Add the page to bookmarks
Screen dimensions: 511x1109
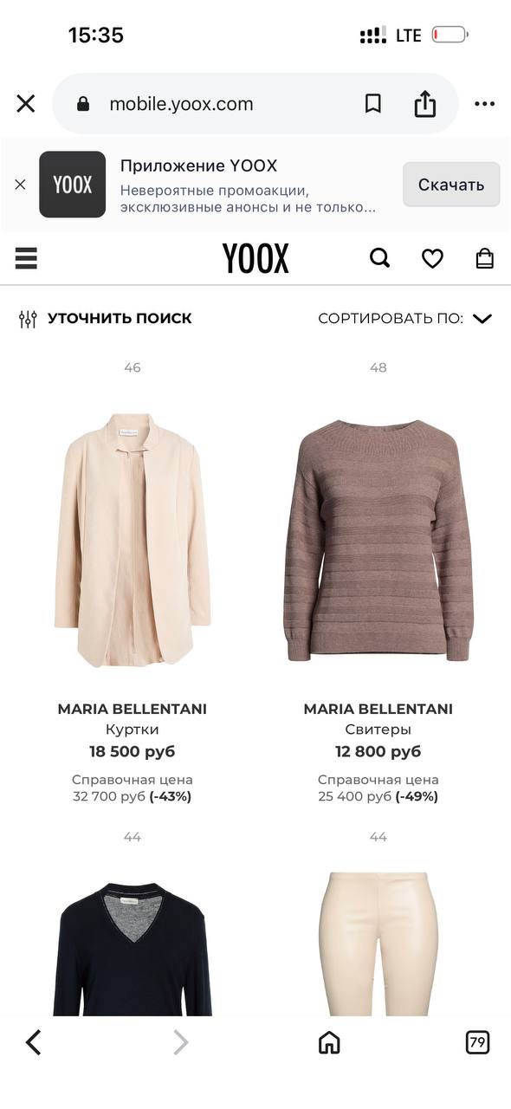pos(371,103)
